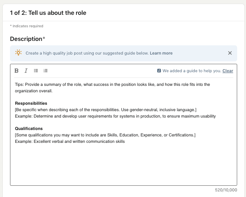Click the 'Example: Excellent verbal' line
Image resolution: width=246 pixels, height=197 pixels.
70,141
